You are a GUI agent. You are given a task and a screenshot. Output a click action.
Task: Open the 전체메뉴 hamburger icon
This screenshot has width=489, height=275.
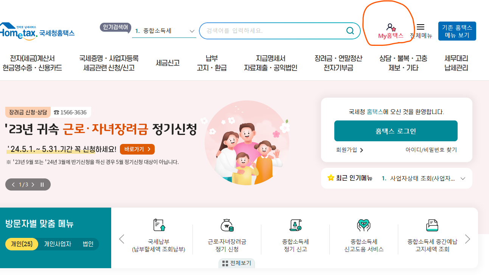pyautogui.click(x=421, y=27)
